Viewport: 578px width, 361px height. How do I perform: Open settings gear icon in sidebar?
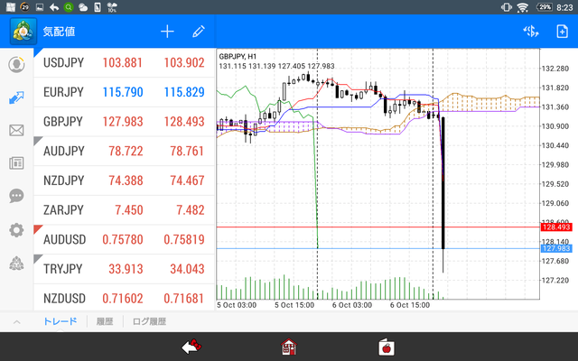point(16,230)
